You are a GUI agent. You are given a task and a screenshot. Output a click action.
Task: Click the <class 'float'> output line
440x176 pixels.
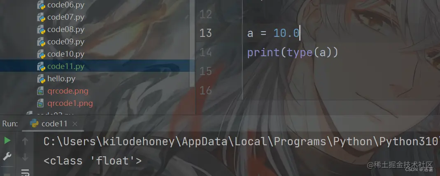coord(93,161)
